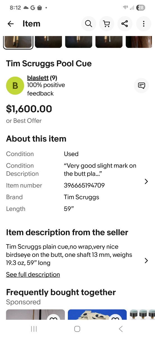
Task: Select first selected pool cue thumbnail
Action: (18, 42)
